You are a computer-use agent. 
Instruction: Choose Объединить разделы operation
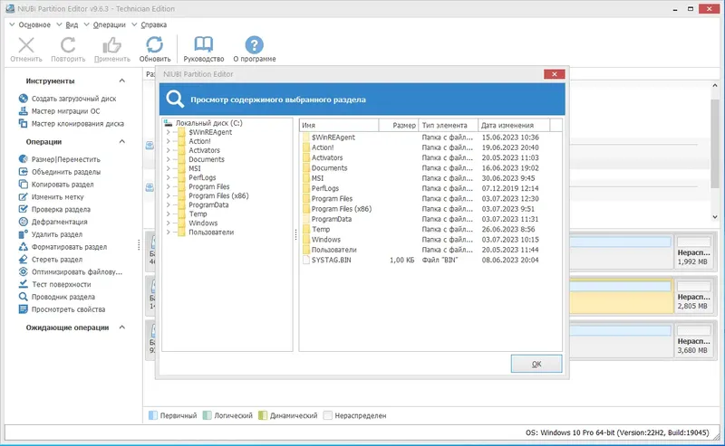[60, 171]
